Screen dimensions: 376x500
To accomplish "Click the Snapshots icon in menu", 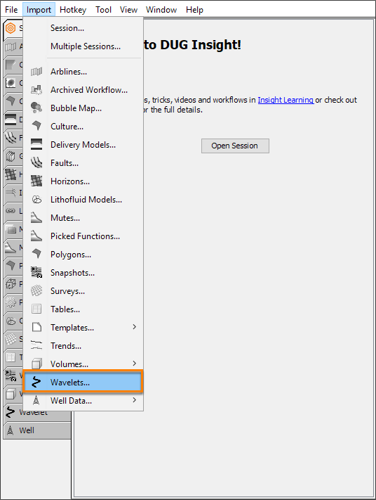I will [x=36, y=272].
